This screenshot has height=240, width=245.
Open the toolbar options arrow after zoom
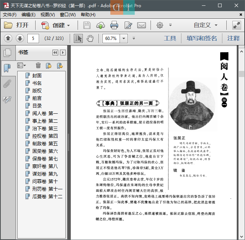pos(134,39)
